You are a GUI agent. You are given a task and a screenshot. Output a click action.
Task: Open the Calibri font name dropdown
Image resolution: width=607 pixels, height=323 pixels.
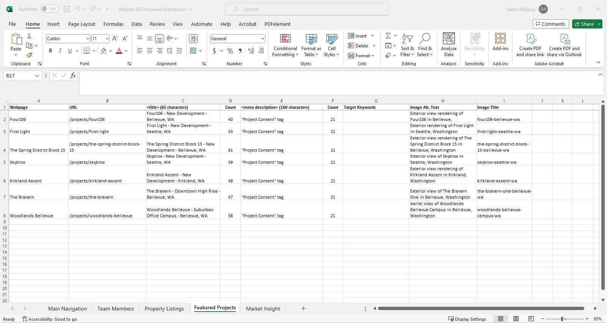click(88, 39)
